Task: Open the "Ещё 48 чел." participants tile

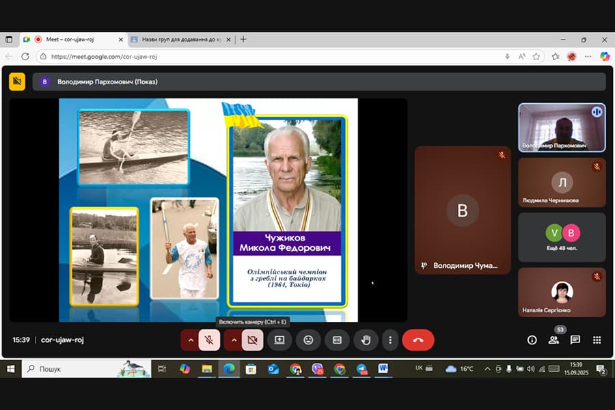Action: (562, 237)
